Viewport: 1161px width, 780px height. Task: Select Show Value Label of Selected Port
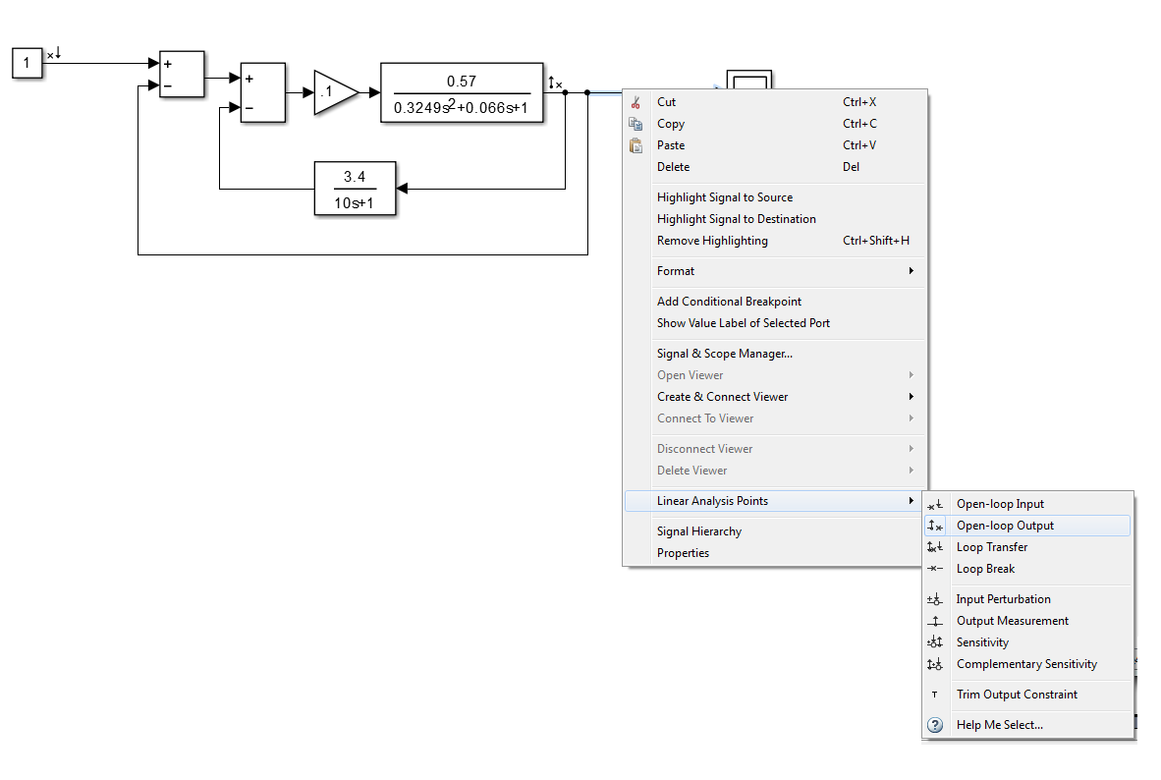pyautogui.click(x=775, y=323)
